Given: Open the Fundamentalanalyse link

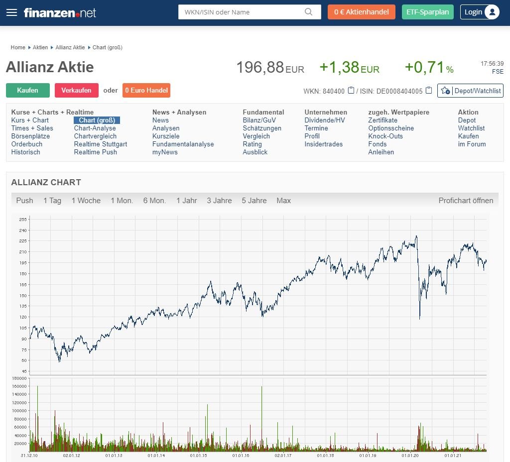Looking at the screenshot, I should point(183,144).
